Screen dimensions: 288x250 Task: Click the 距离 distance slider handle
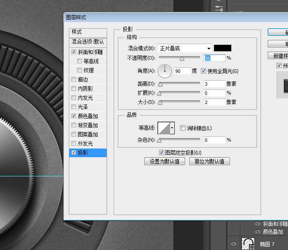tap(160, 84)
